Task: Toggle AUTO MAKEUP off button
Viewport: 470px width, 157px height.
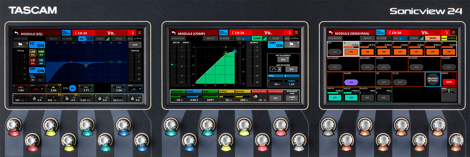Action: coord(276,98)
